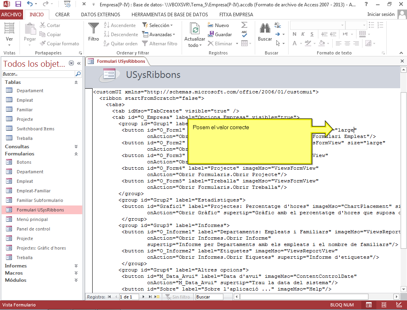
Task: Toggle bold N formatting
Action: pyautogui.click(x=295, y=34)
